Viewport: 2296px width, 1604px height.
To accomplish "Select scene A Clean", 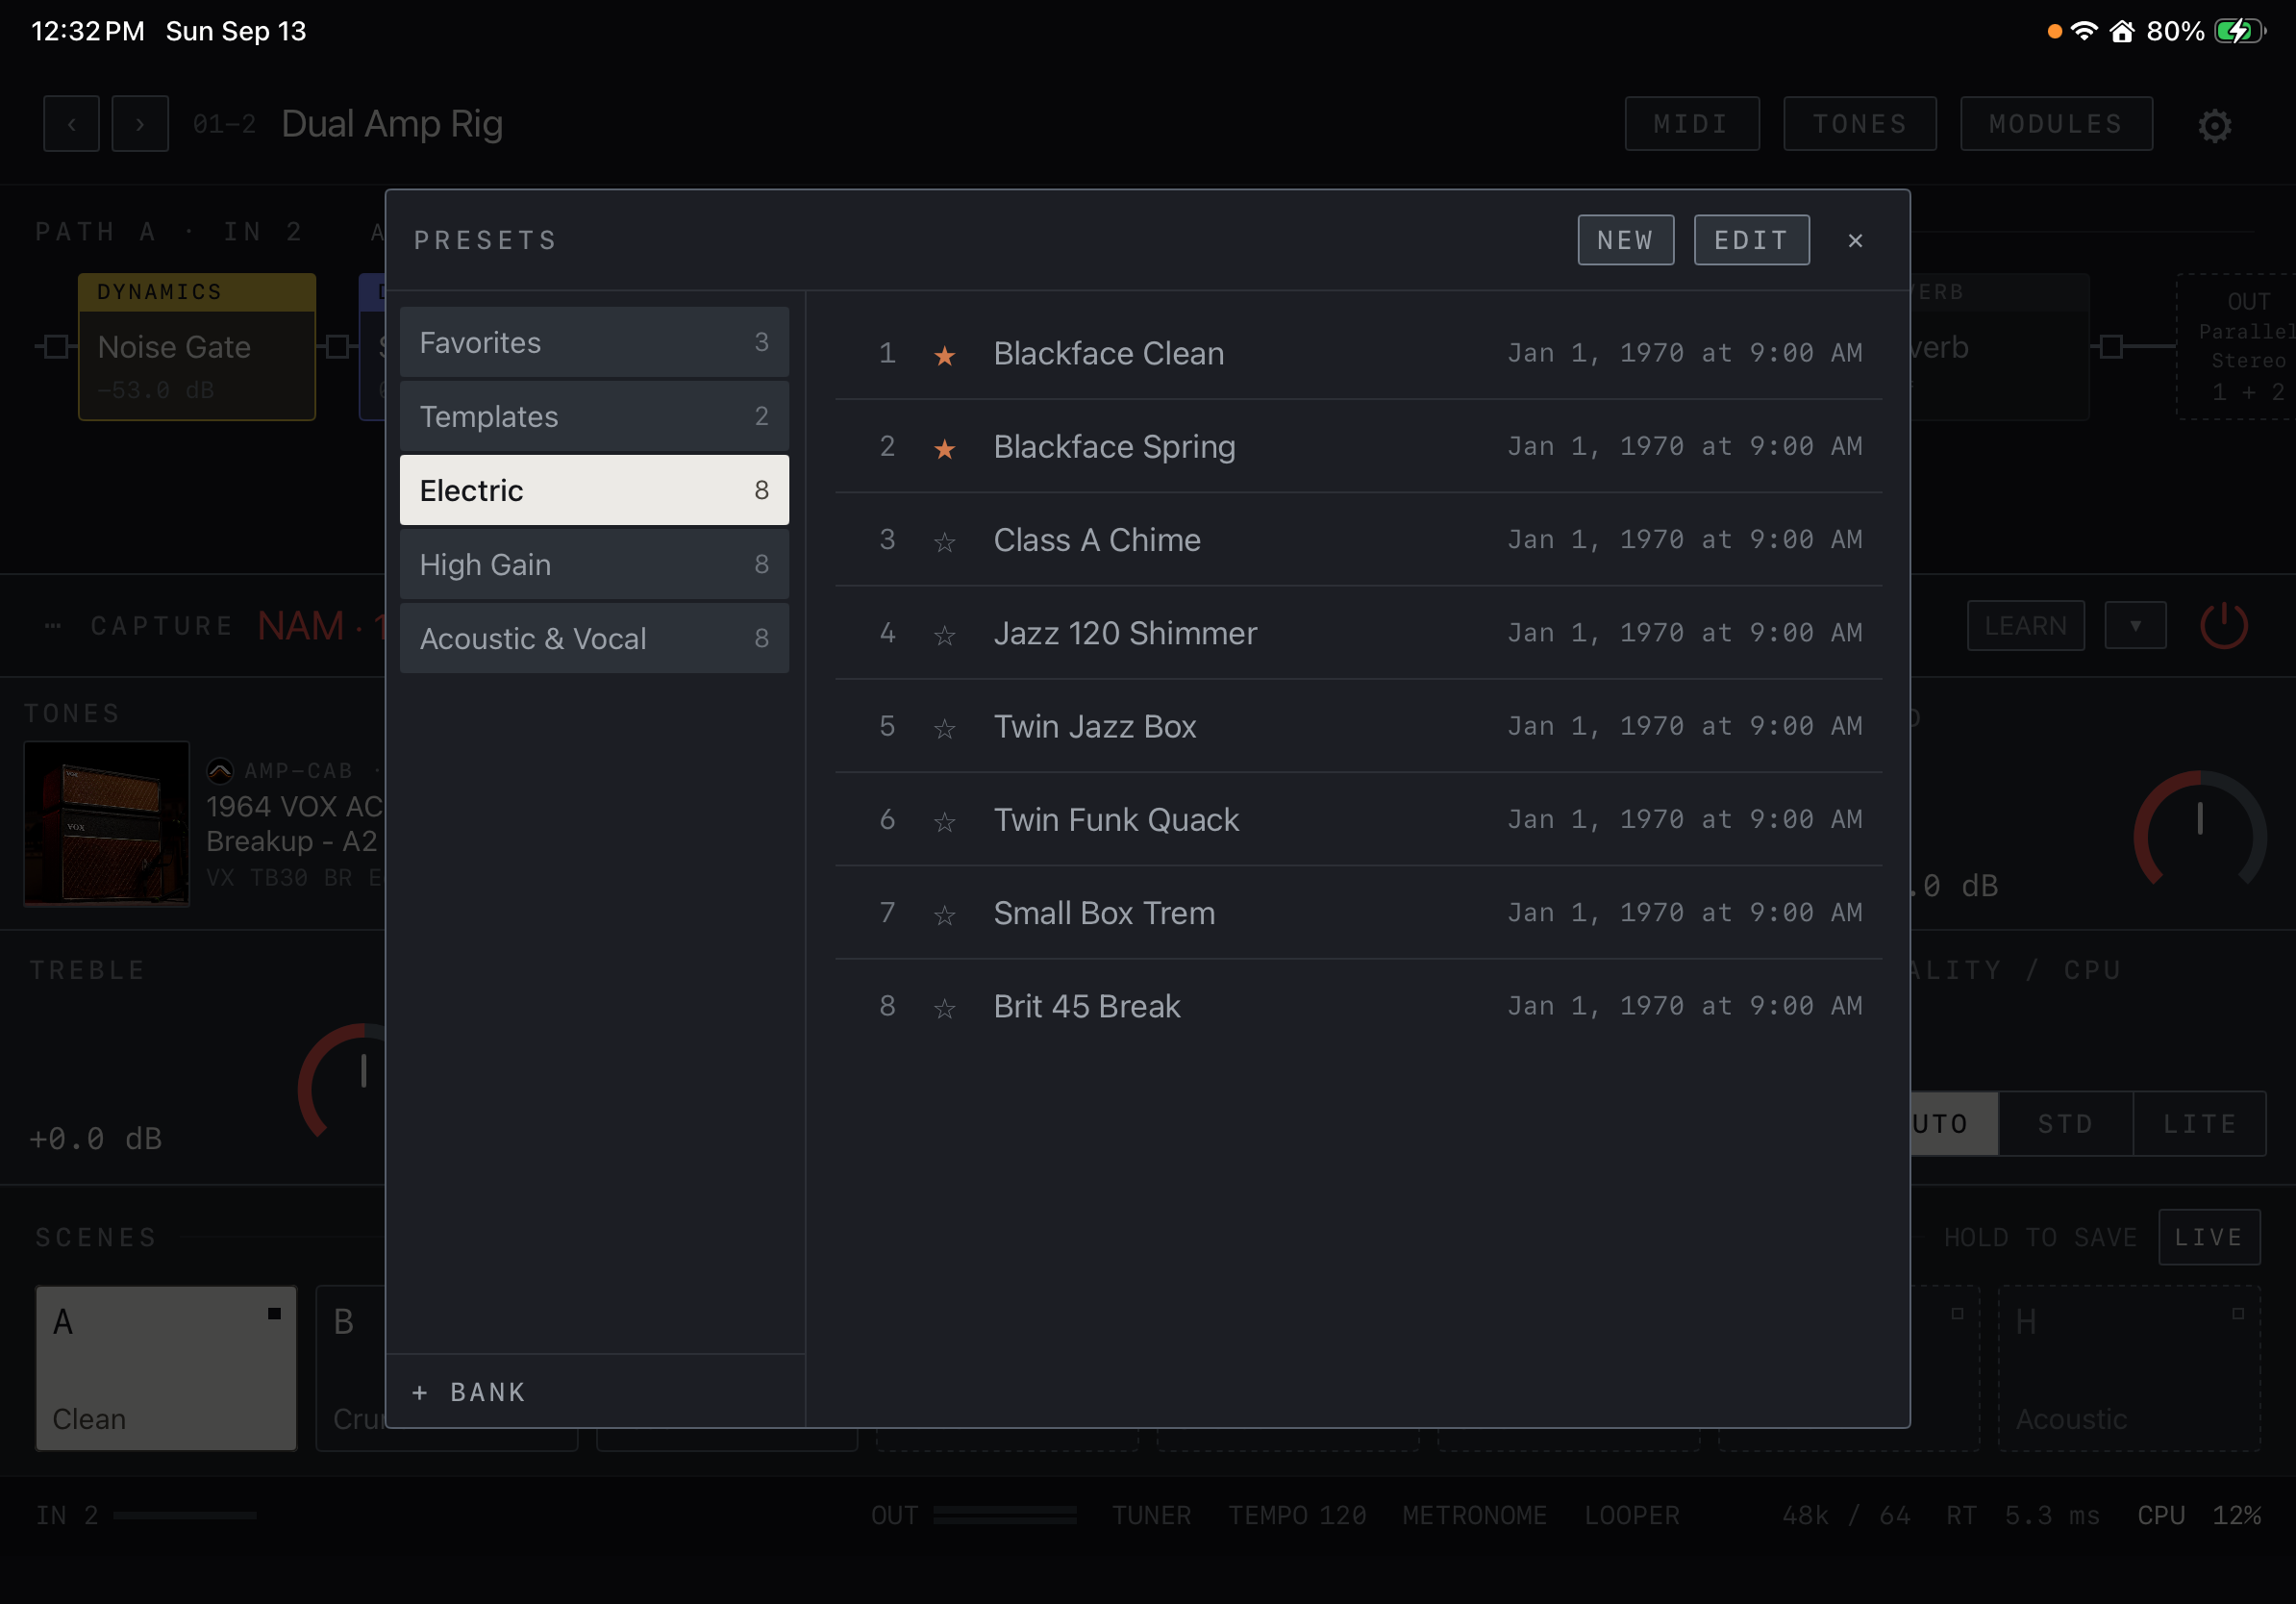I will coord(166,1367).
